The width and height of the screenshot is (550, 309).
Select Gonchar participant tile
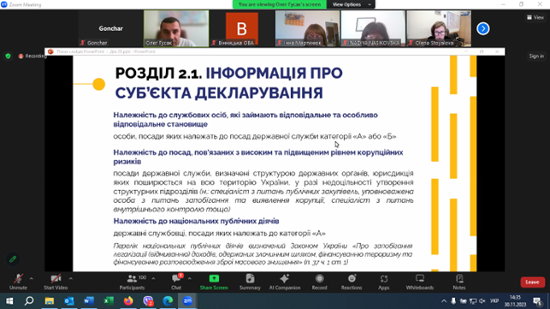[x=110, y=28]
